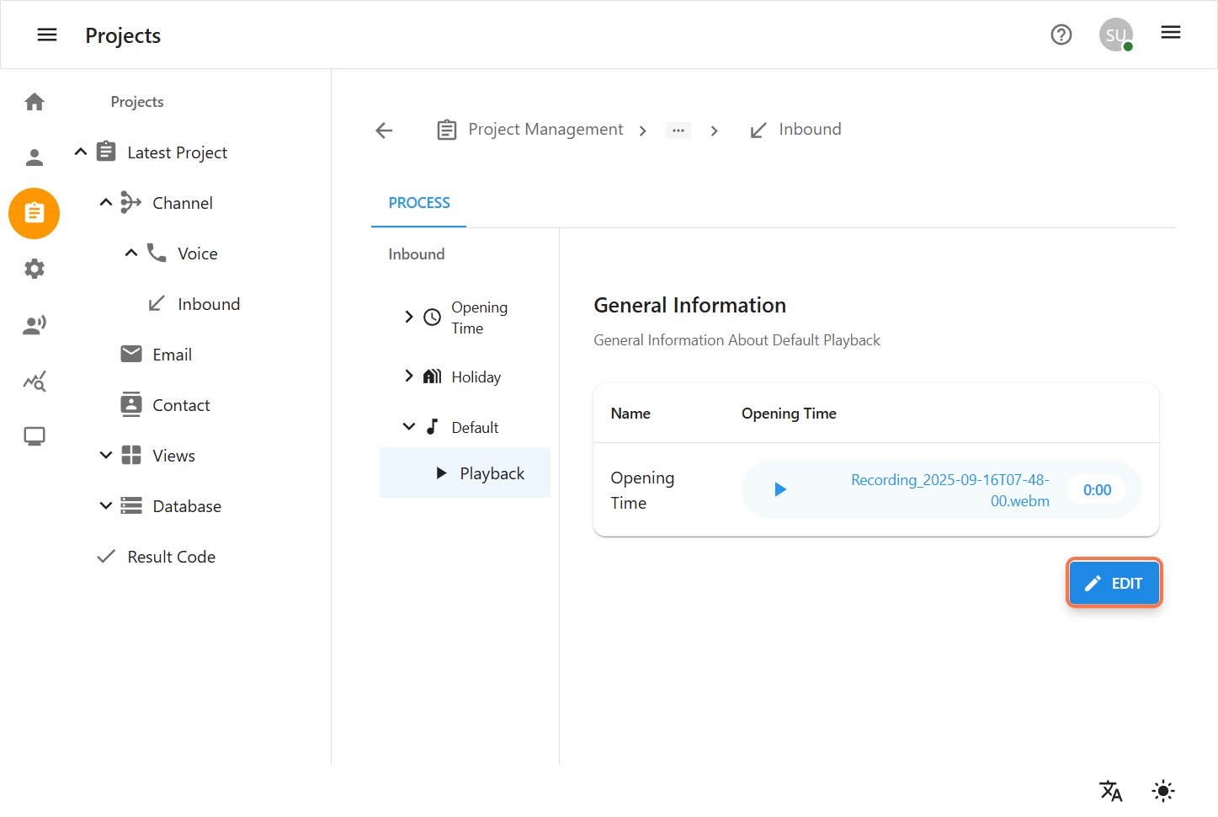
Task: Select Playback under Default
Action: 492,473
